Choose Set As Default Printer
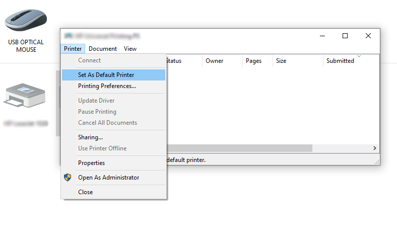Screen dimensions: 397x252 pyautogui.click(x=113, y=75)
